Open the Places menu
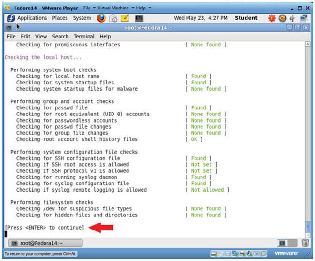 60,18
